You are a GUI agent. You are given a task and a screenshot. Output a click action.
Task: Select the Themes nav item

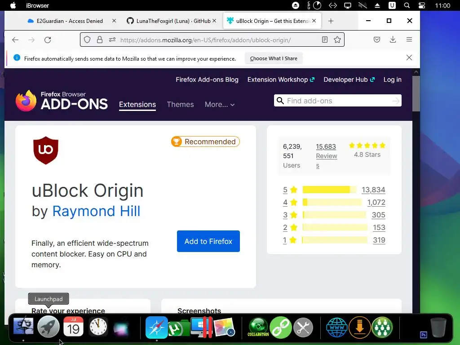coord(180,104)
